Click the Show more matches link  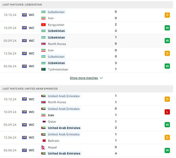point(84,78)
